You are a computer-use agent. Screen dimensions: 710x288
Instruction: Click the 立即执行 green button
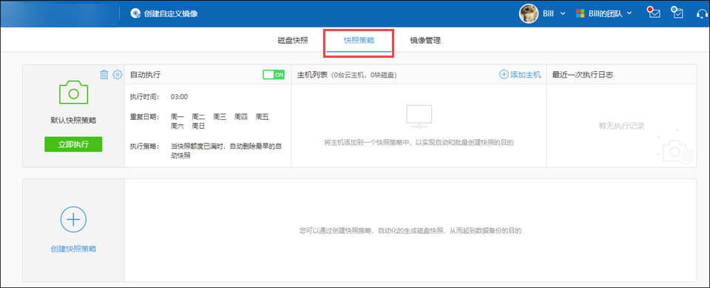(73, 144)
